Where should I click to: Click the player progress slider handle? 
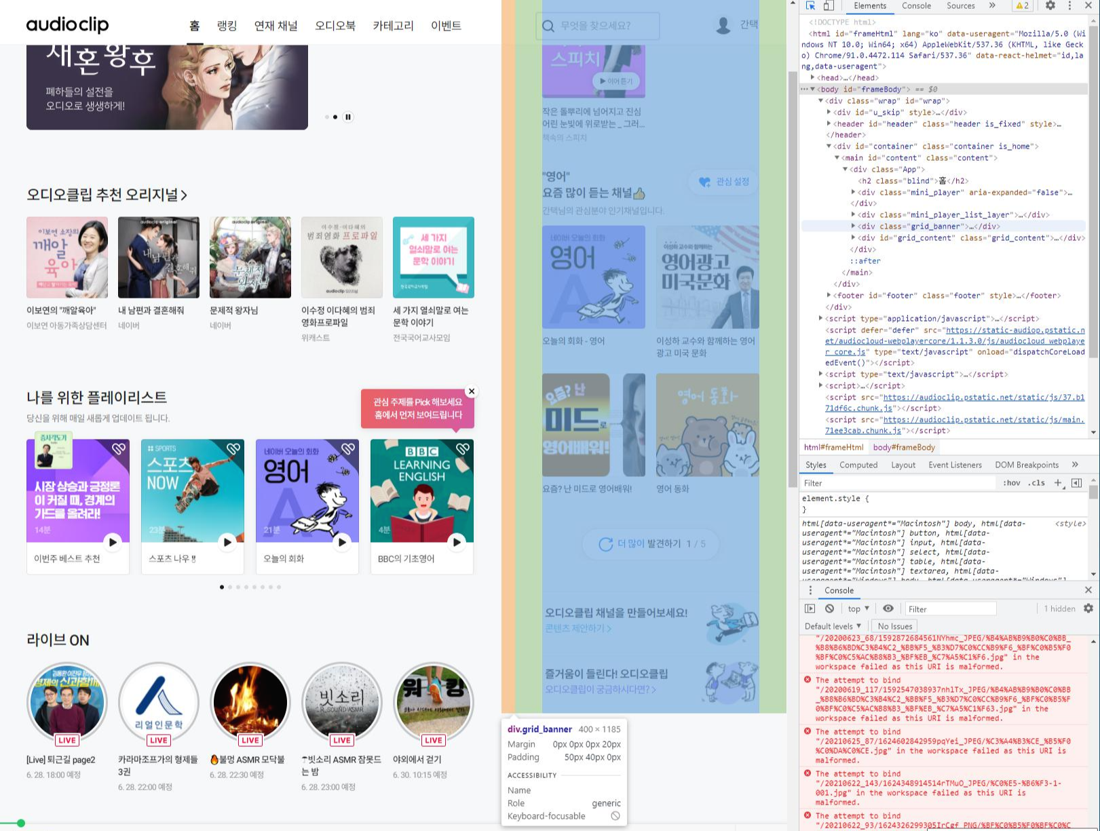(x=21, y=823)
